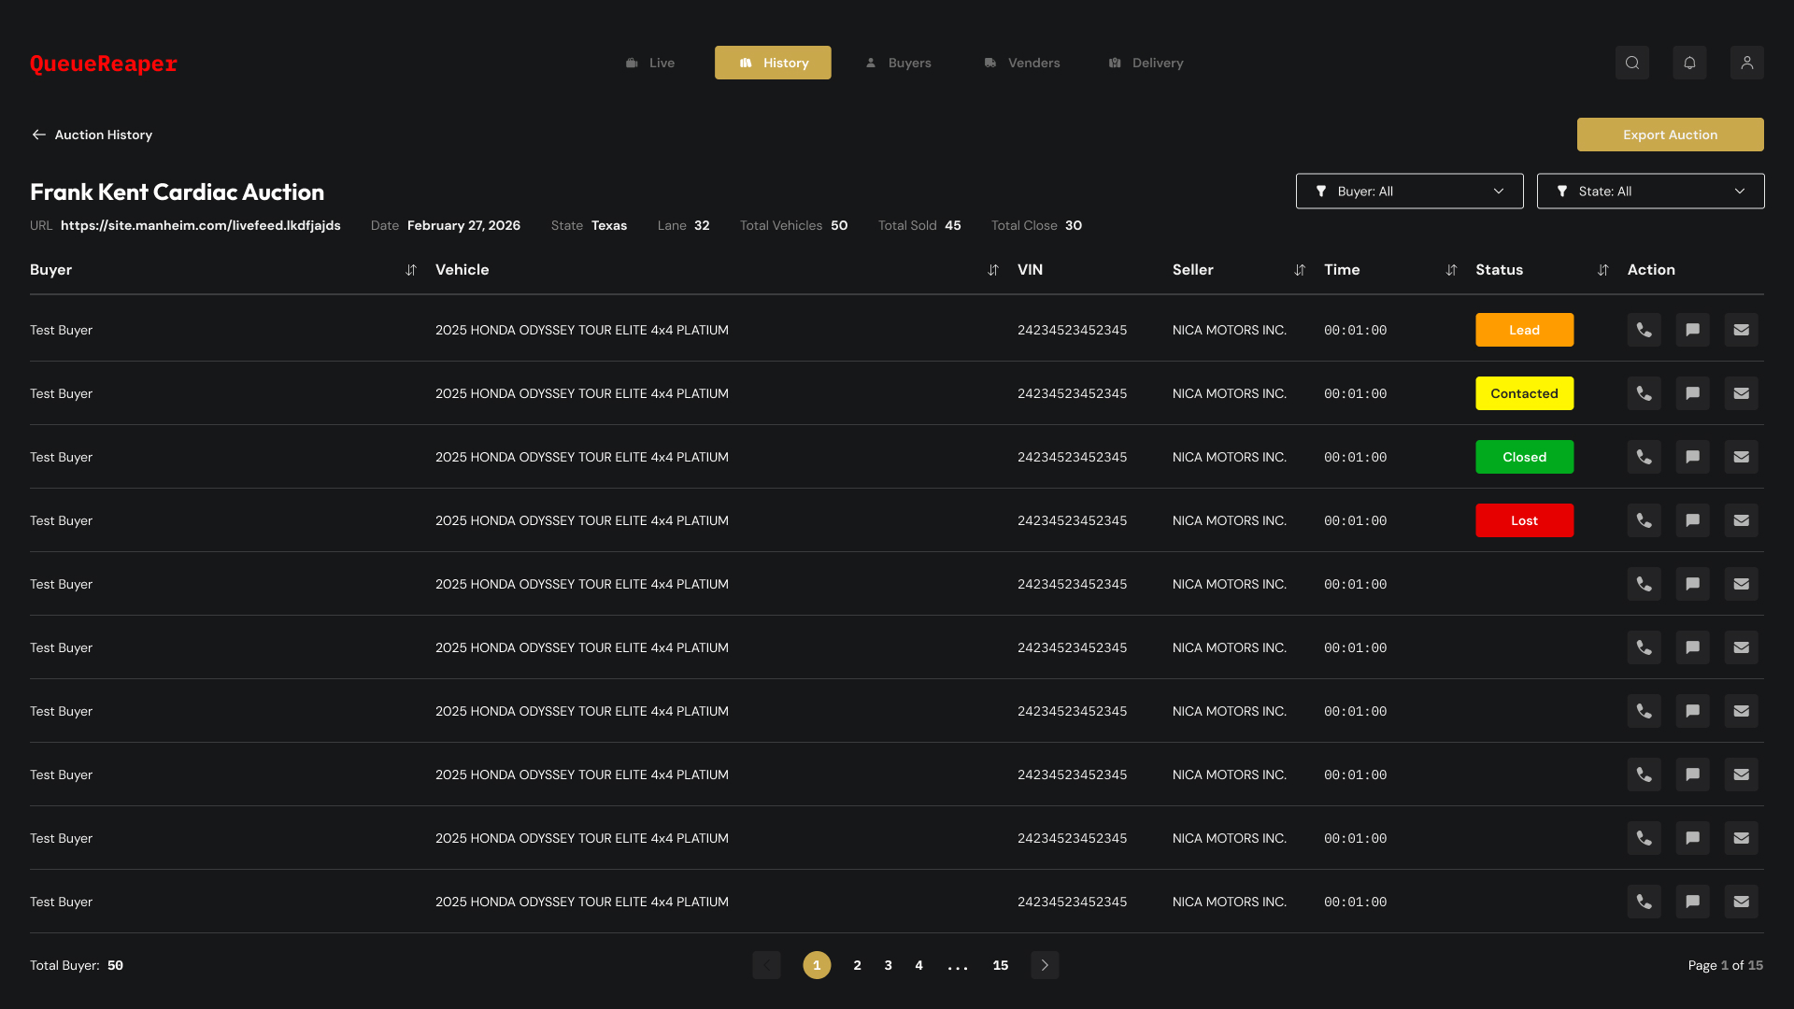Switch to the Live tab
This screenshot has height=1009, width=1794.
[x=650, y=63]
